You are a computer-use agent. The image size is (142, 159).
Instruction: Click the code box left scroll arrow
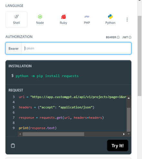coord(20,134)
